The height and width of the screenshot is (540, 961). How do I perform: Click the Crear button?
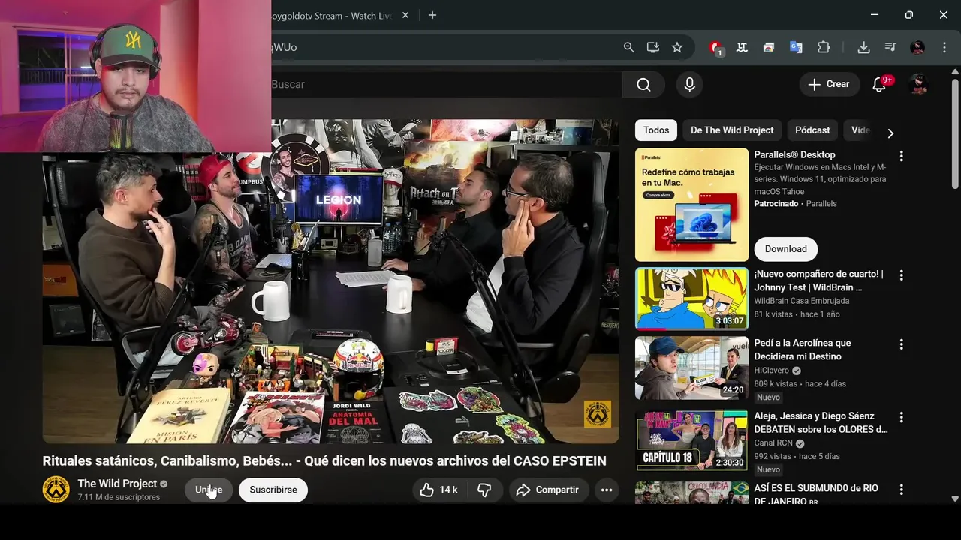(x=829, y=84)
